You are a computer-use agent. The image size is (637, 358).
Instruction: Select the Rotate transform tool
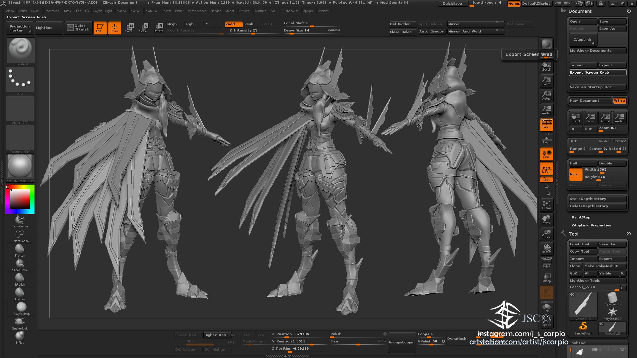158,28
